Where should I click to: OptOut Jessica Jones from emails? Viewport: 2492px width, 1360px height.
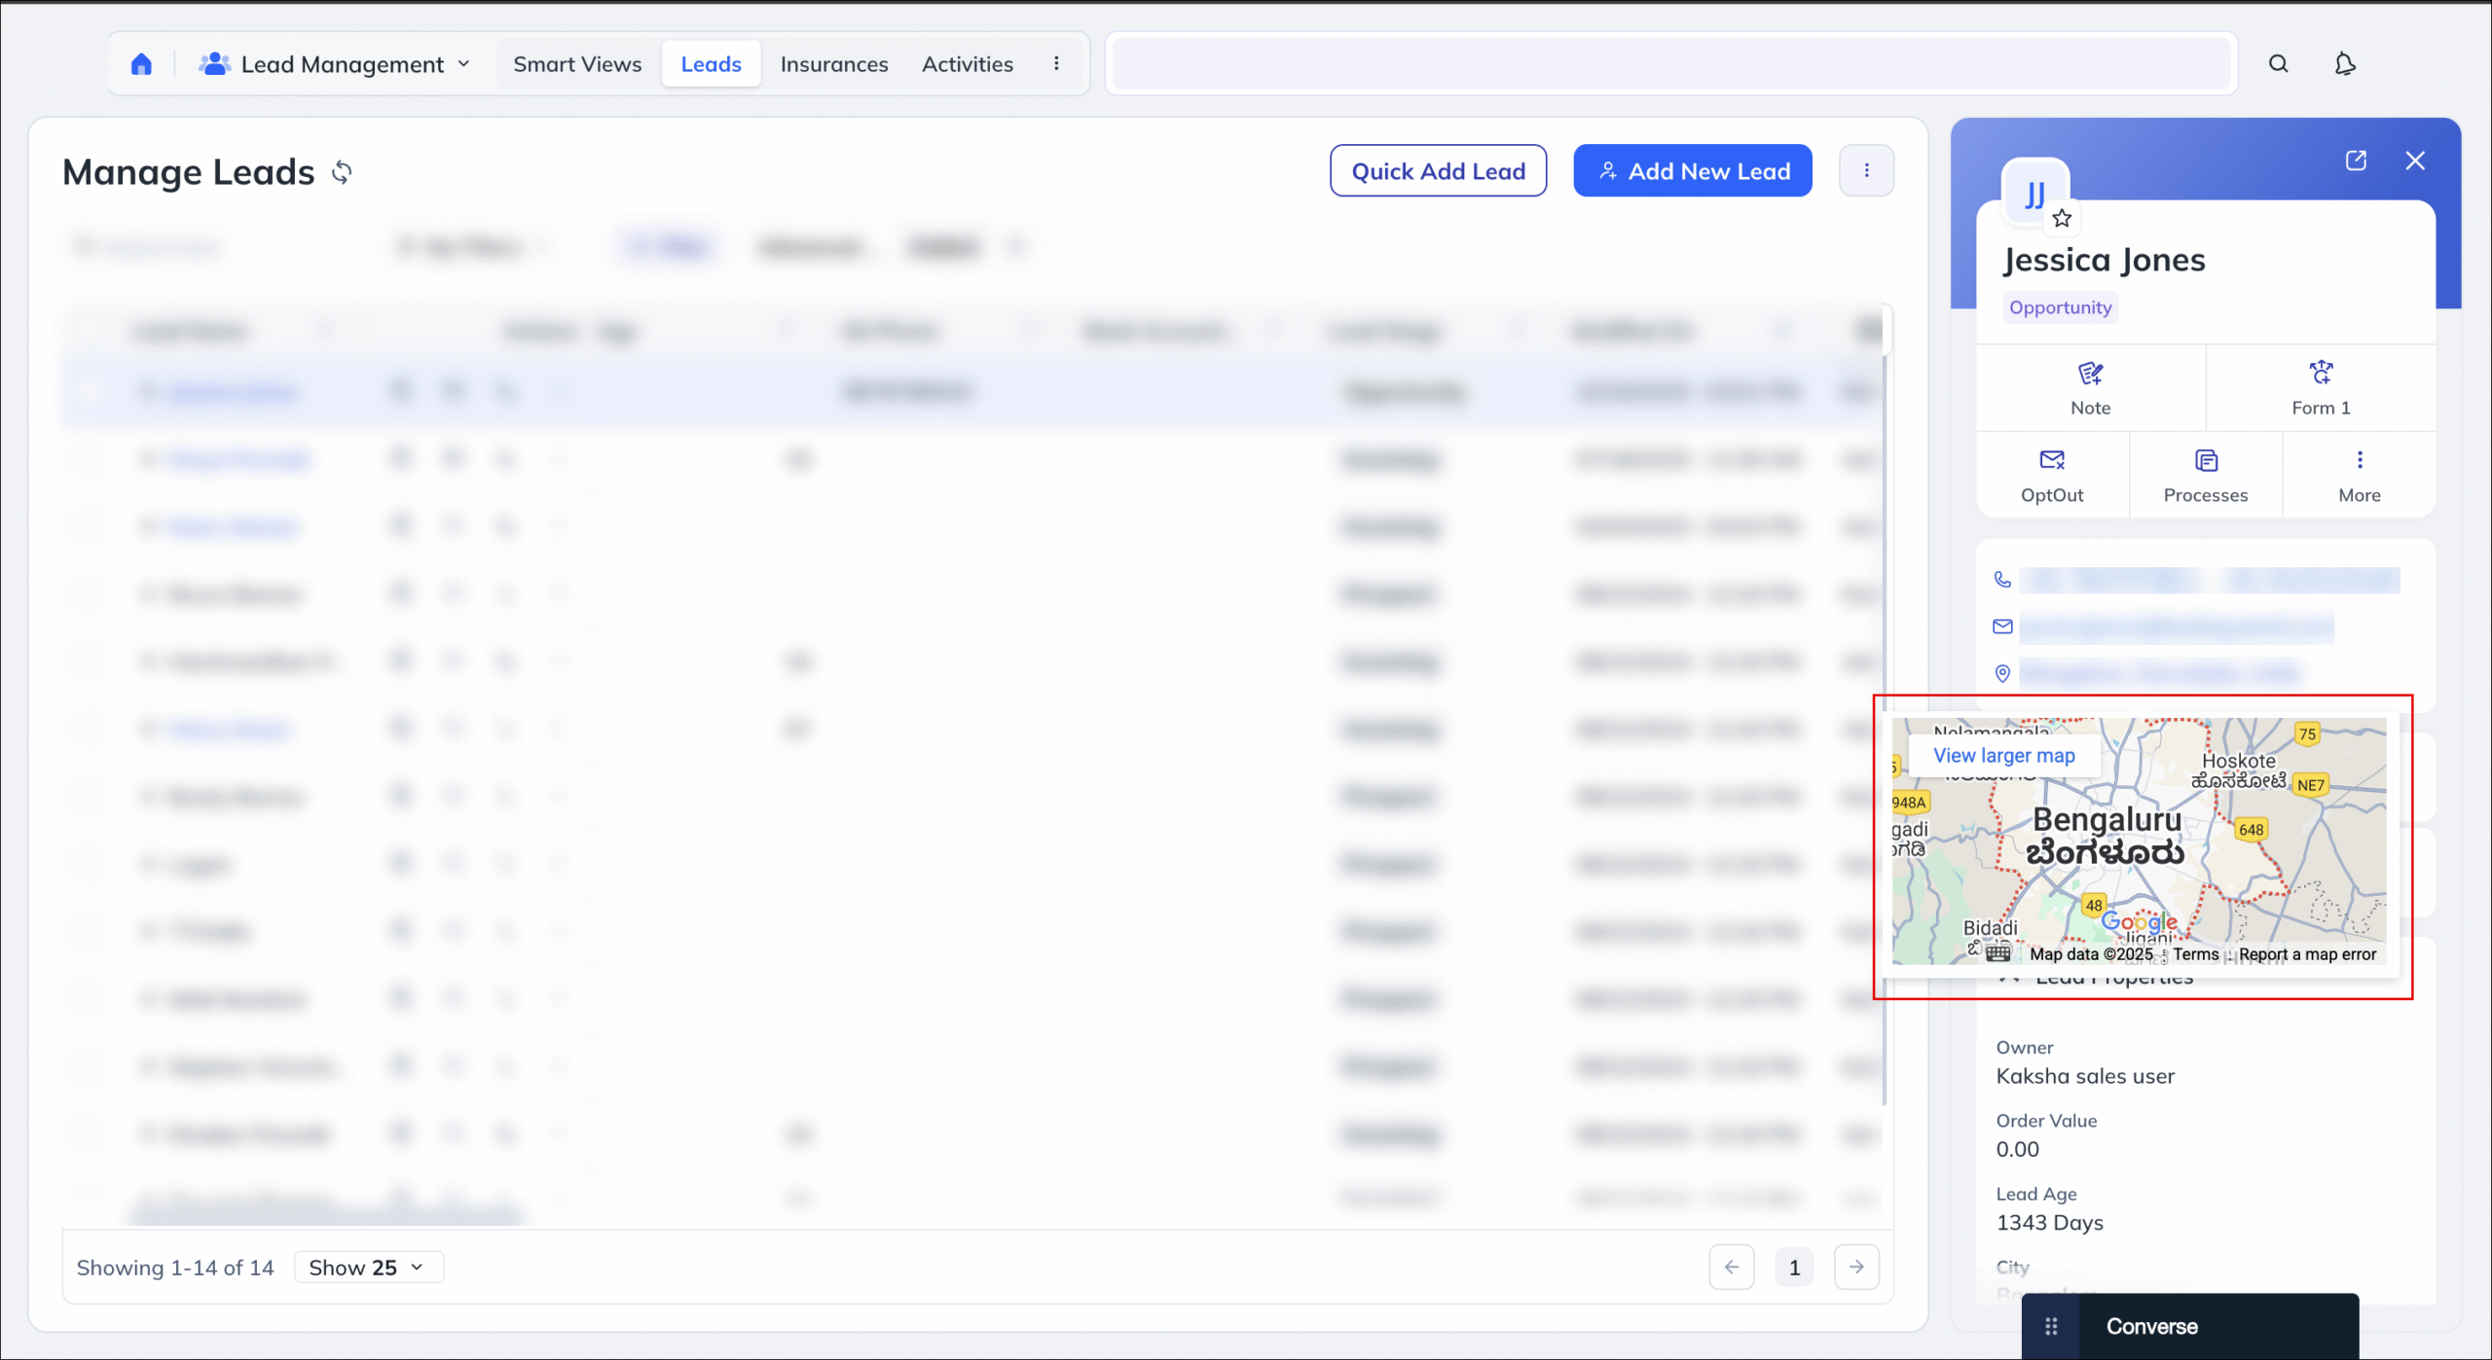pyautogui.click(x=2053, y=475)
